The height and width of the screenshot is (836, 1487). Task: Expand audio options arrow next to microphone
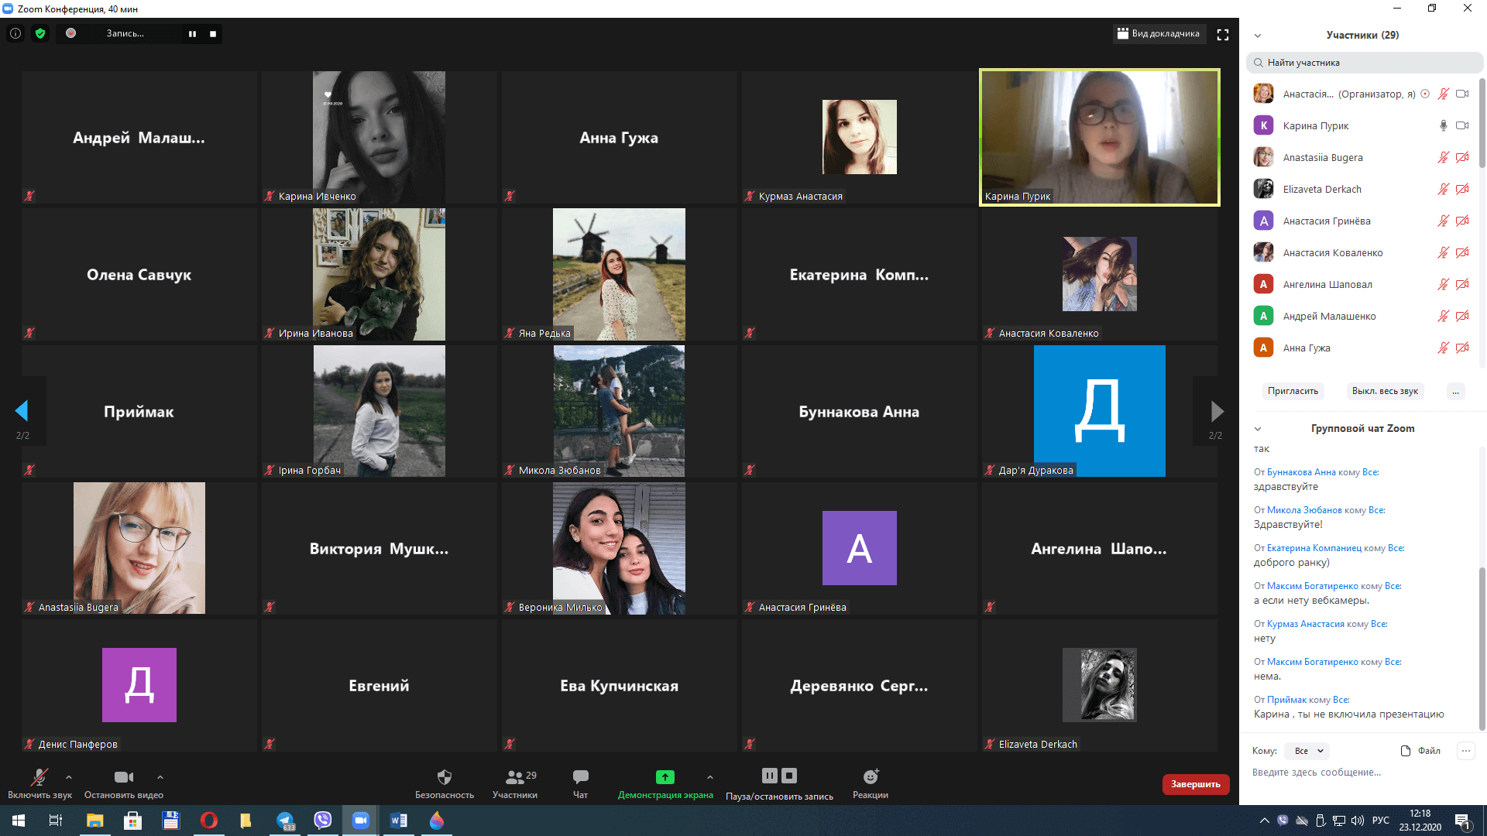tap(69, 777)
